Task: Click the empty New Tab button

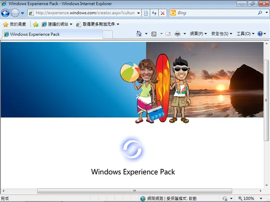Action: point(108,35)
